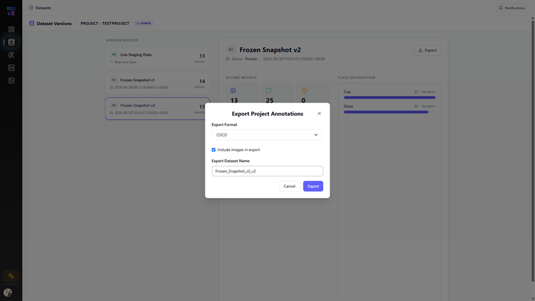Click the Glass class distribution bar

coord(389,112)
